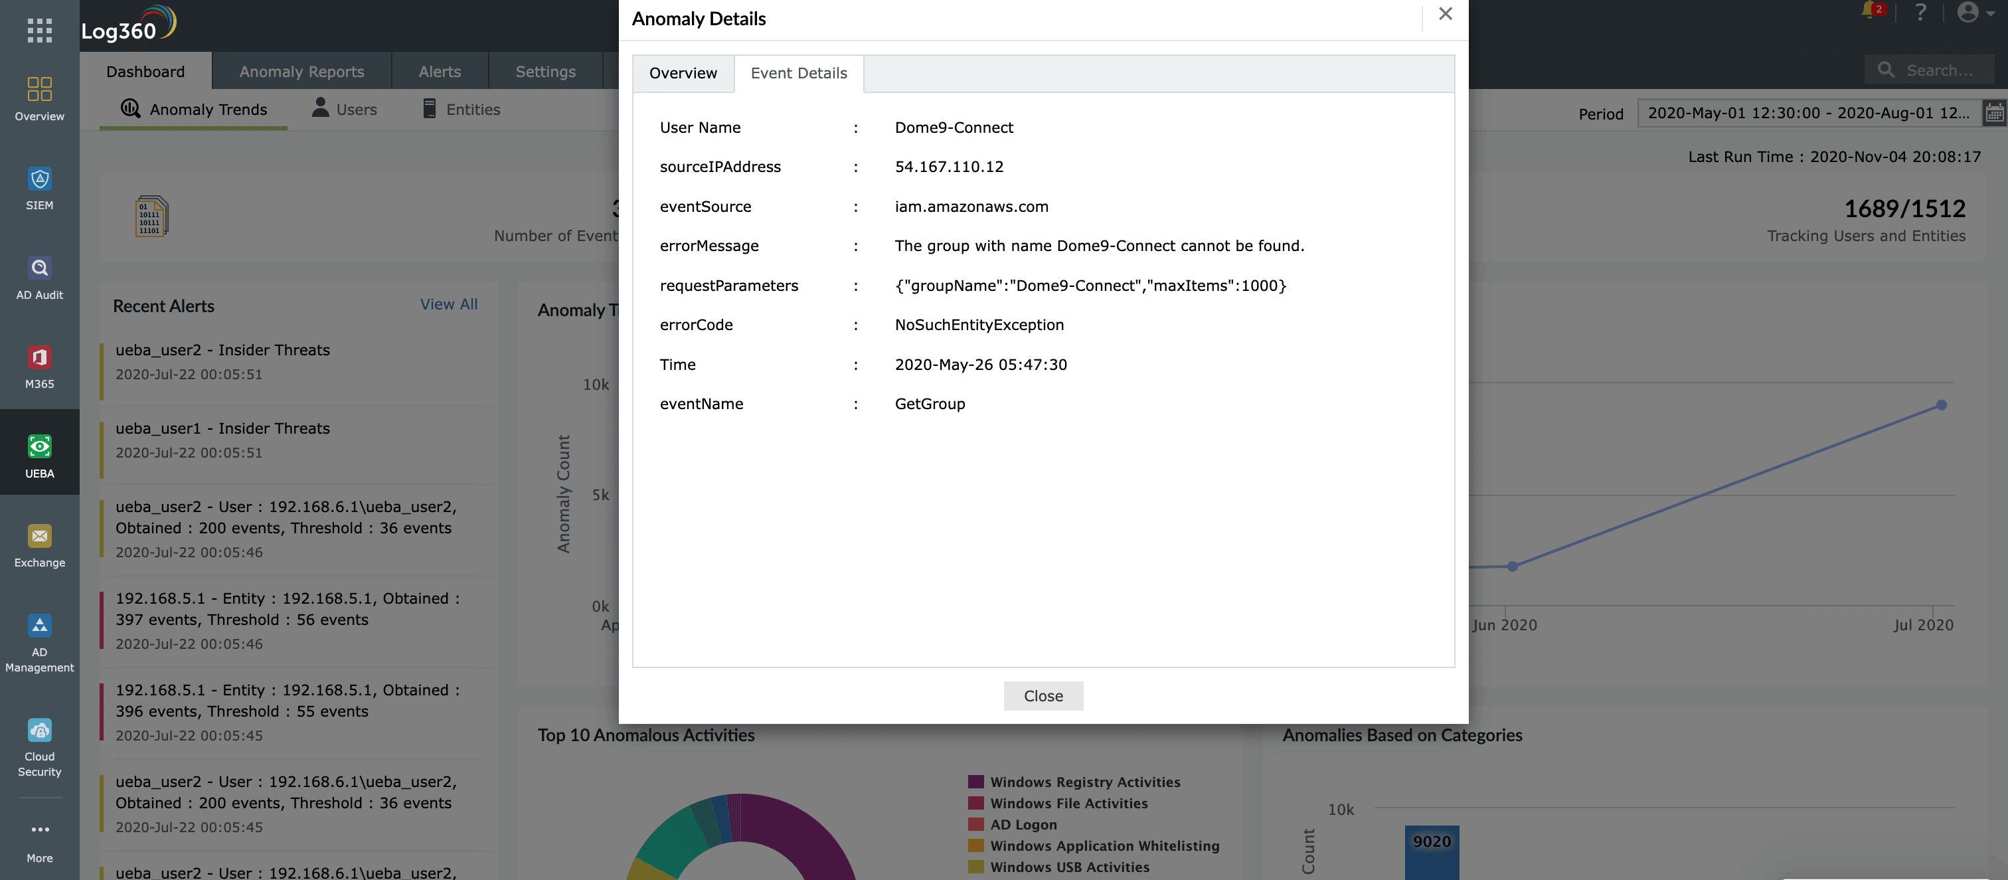The image size is (2008, 880).
Task: Switch to the Overview tab in dialog
Action: pyautogui.click(x=682, y=73)
